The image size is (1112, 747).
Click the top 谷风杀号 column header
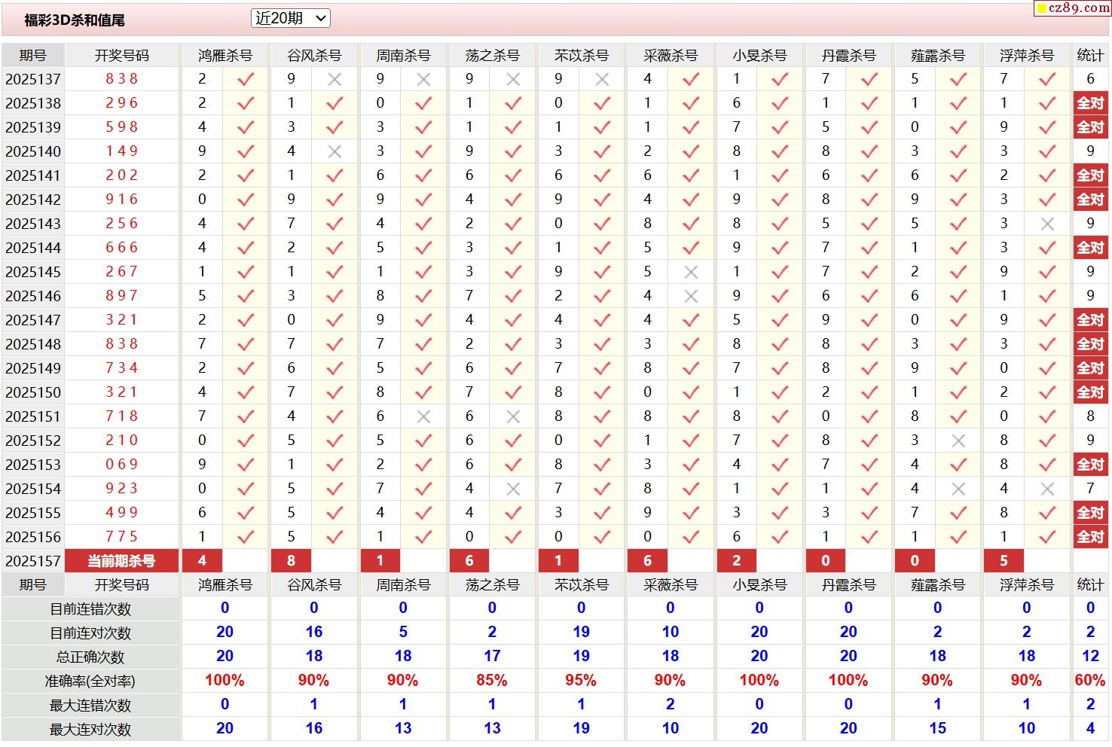314,55
